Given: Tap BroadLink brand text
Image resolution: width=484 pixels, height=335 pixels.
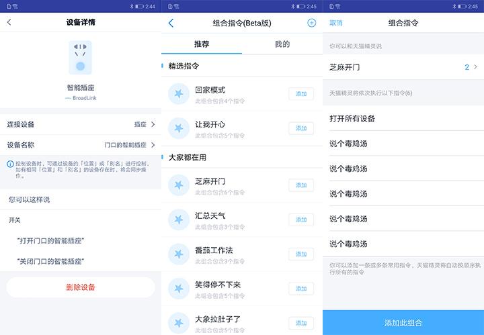Looking at the screenshot, I should tap(85, 98).
